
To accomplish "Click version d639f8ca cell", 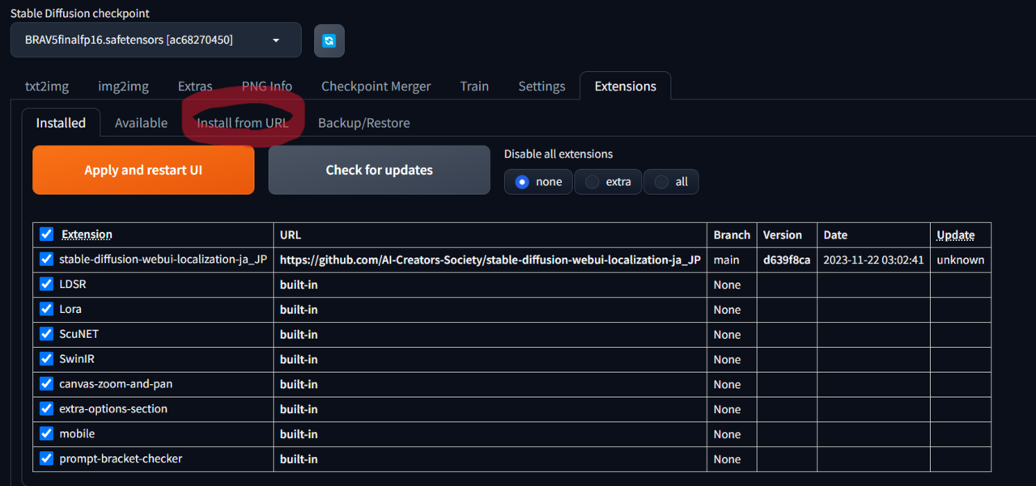I will tap(787, 260).
